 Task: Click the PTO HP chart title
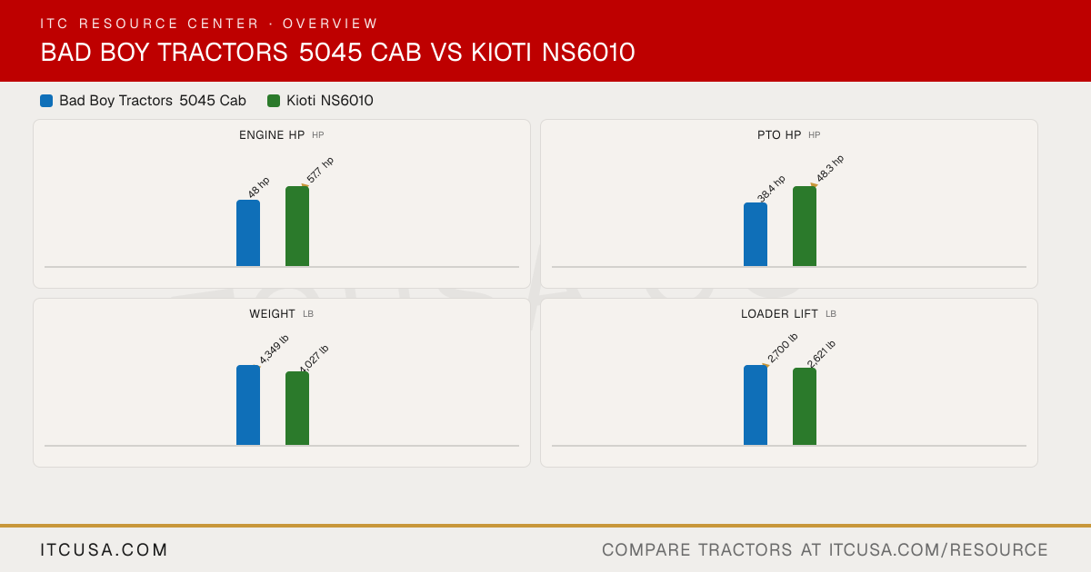tap(779, 135)
